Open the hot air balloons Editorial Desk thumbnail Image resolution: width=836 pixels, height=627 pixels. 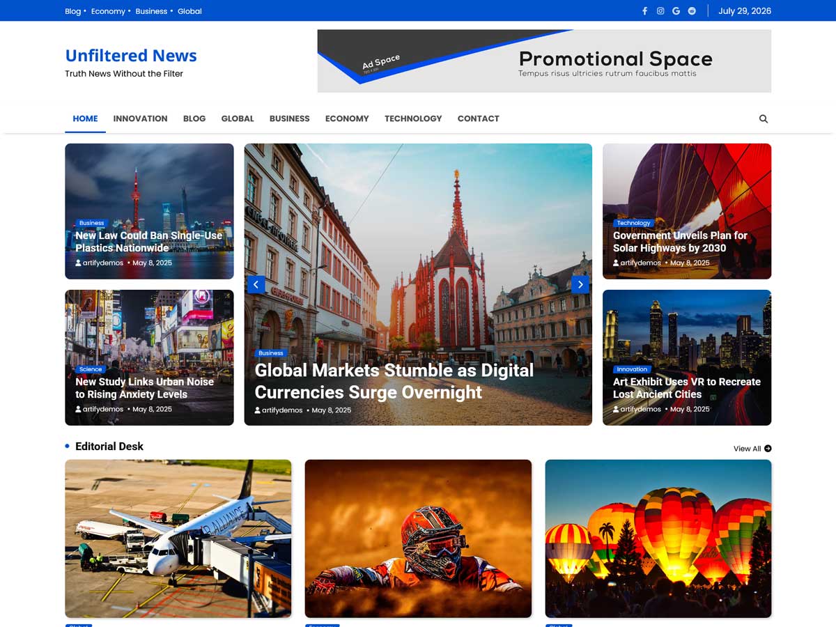658,539
